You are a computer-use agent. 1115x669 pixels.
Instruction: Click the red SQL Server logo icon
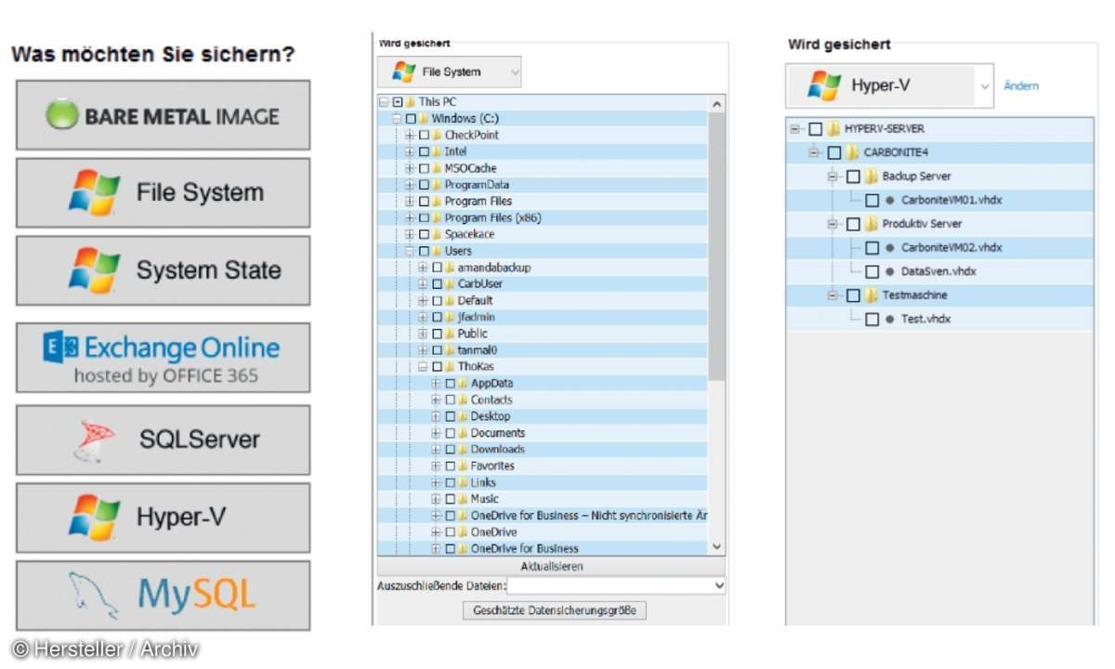(x=94, y=440)
